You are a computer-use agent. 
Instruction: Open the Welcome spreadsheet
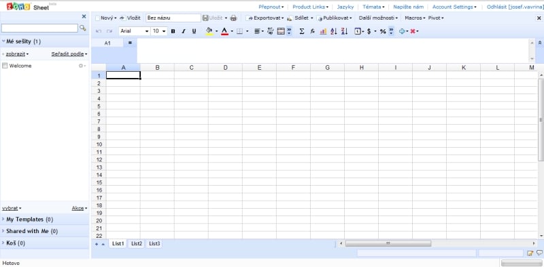coord(20,66)
